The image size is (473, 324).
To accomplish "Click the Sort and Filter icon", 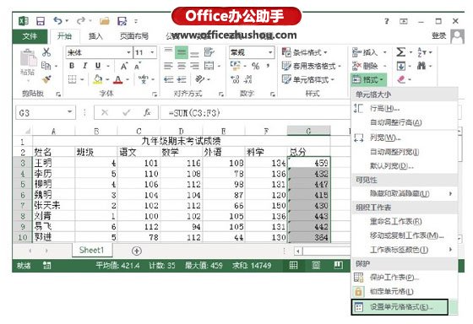I will point(421,52).
